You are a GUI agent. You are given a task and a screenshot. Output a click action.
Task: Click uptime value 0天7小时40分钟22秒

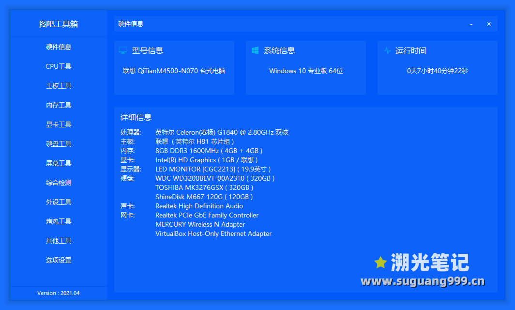coord(438,71)
